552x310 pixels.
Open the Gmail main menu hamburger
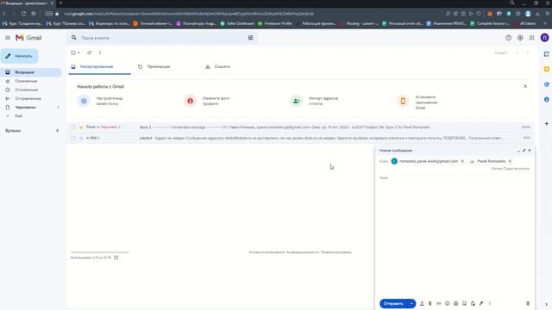pos(8,38)
